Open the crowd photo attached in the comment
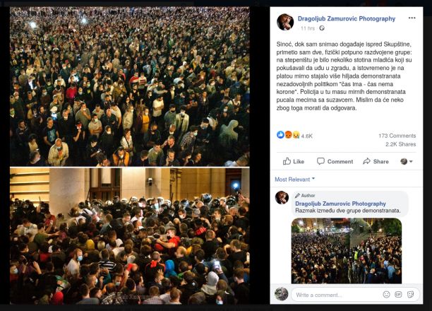The height and width of the screenshot is (311, 432). click(x=347, y=250)
